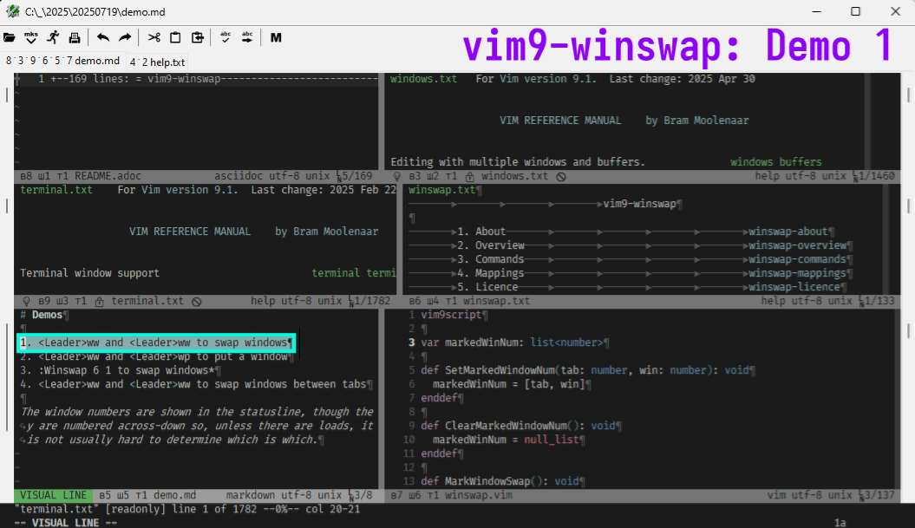
Task: Click the winswap.vim statusline filename
Action: [x=479, y=495]
